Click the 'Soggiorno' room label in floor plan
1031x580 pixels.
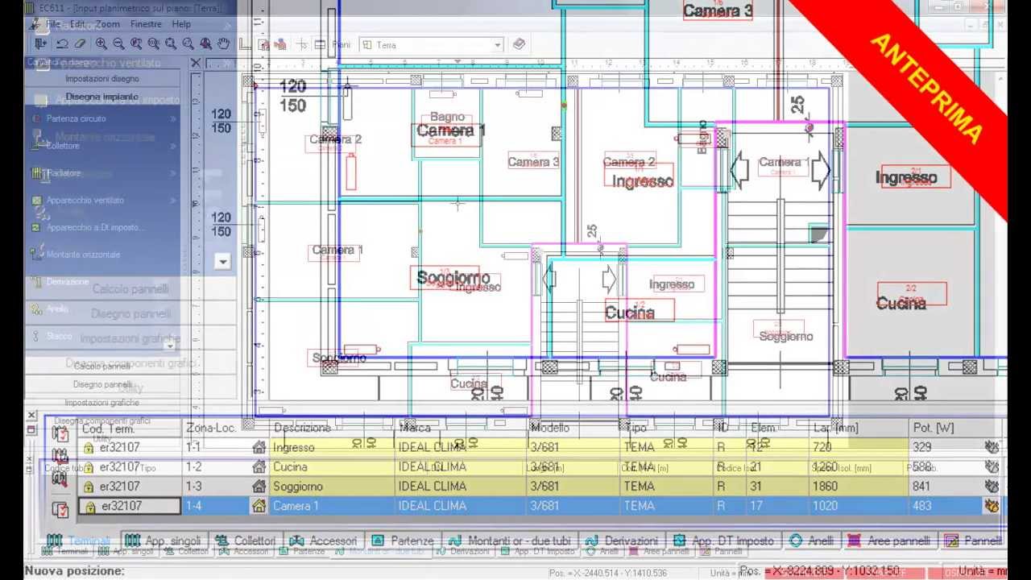pos(453,278)
